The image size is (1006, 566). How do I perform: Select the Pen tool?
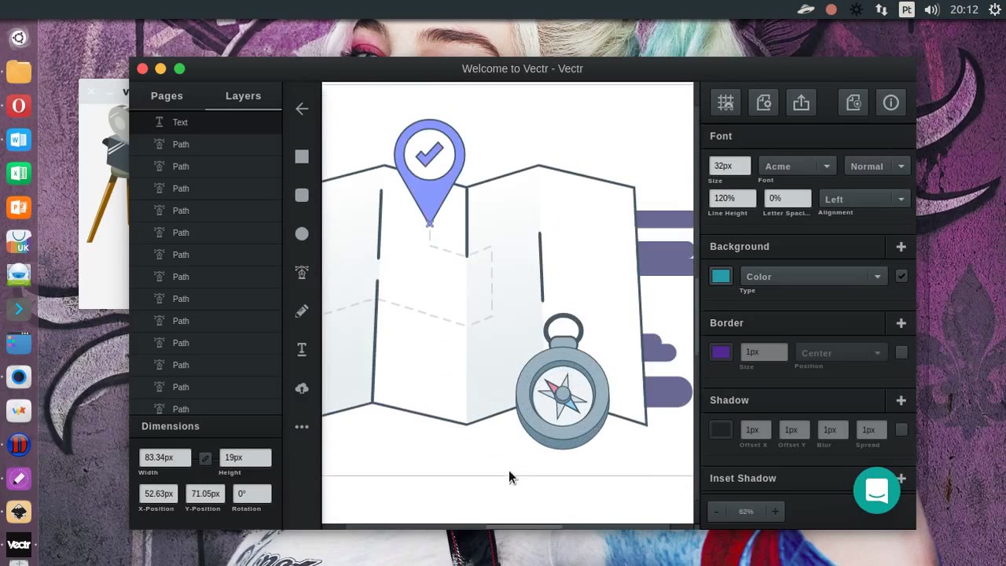(x=302, y=272)
